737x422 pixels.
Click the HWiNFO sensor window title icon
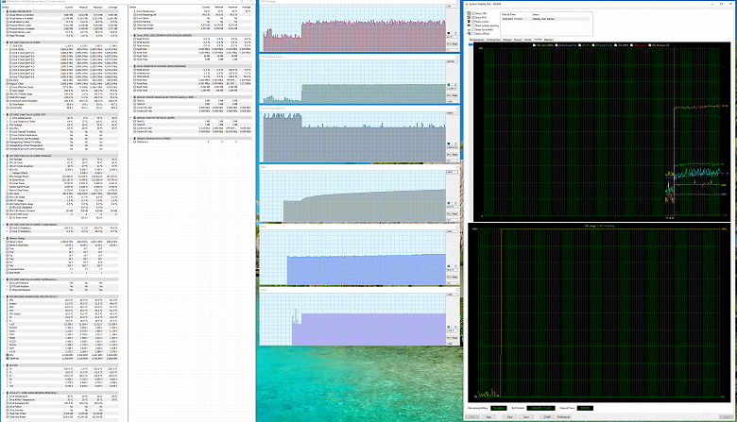[3, 2]
